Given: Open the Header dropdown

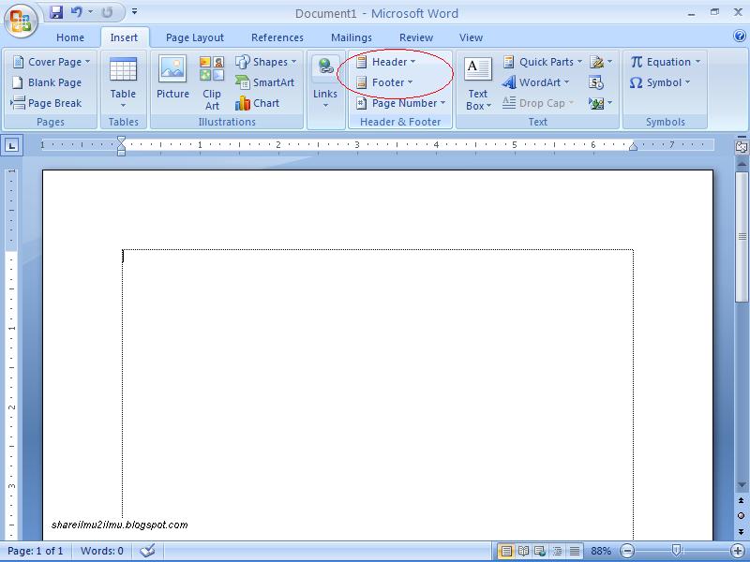Looking at the screenshot, I should coord(386,62).
